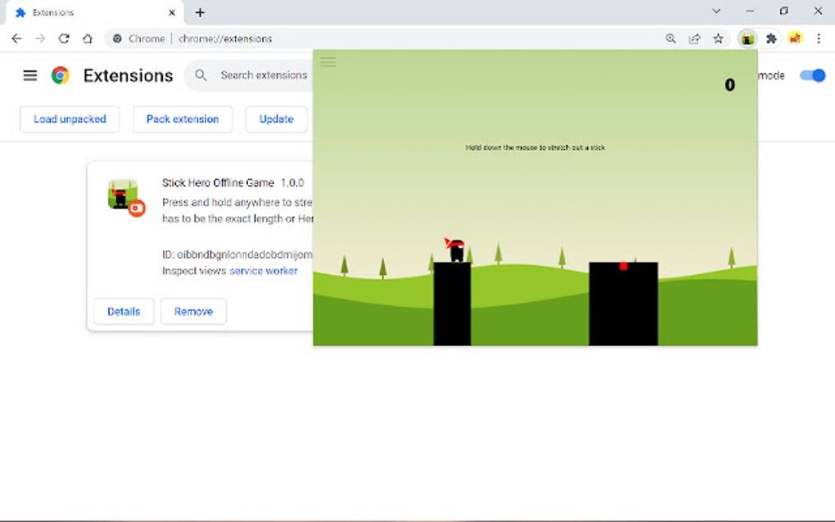Viewport: 835px width, 522px height.
Task: Open the Extensions puzzle piece icon
Action: click(x=770, y=38)
